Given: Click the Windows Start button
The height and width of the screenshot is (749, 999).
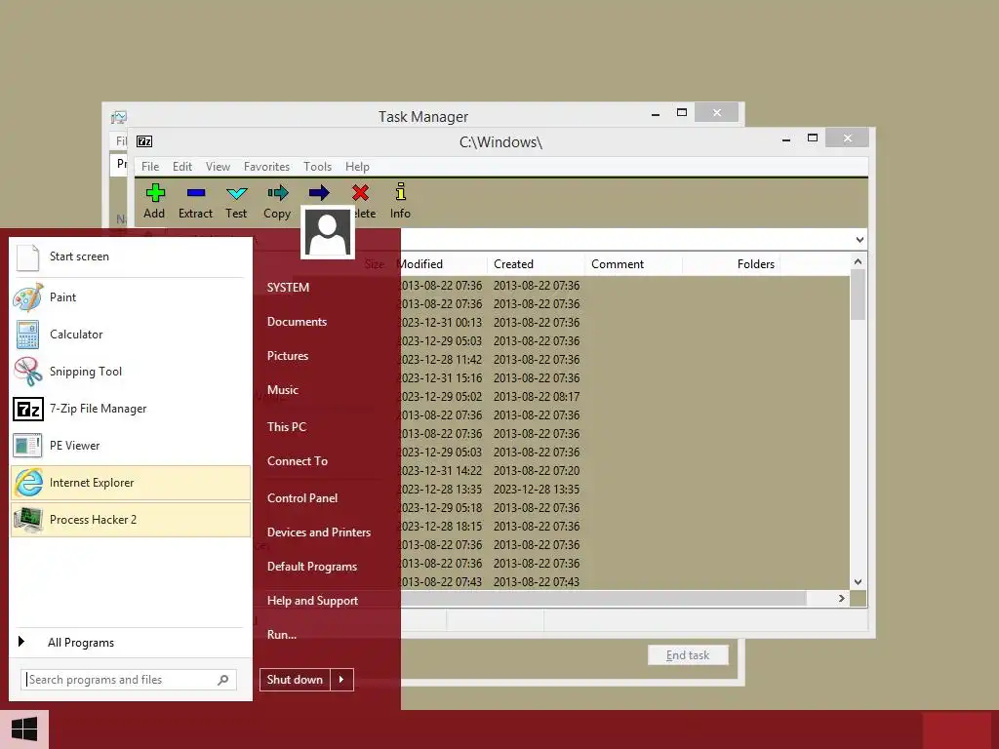Looking at the screenshot, I should (24, 729).
